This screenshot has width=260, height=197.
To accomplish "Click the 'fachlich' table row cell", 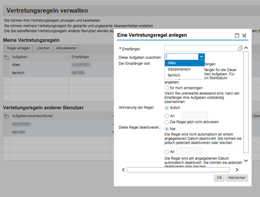I will pos(39,73).
